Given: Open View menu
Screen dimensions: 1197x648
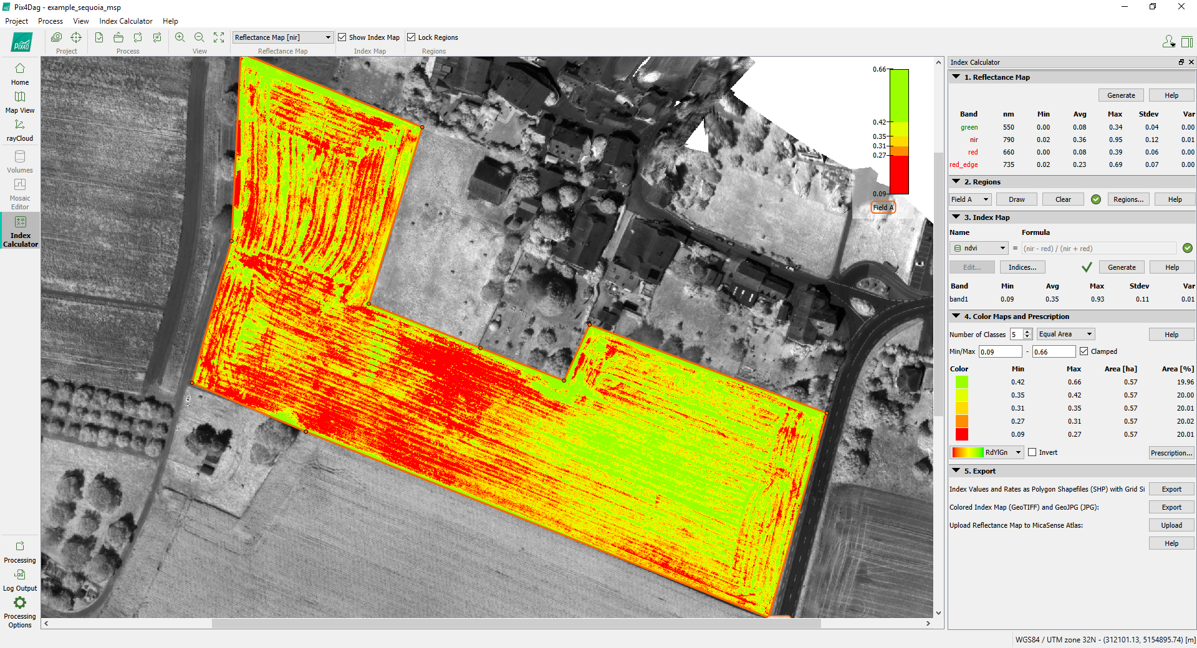Looking at the screenshot, I should 81,21.
